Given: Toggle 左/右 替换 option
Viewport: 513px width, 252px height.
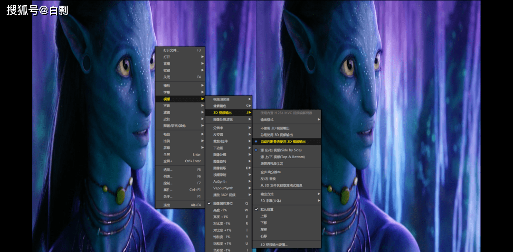Looking at the screenshot, I should [x=286, y=179].
